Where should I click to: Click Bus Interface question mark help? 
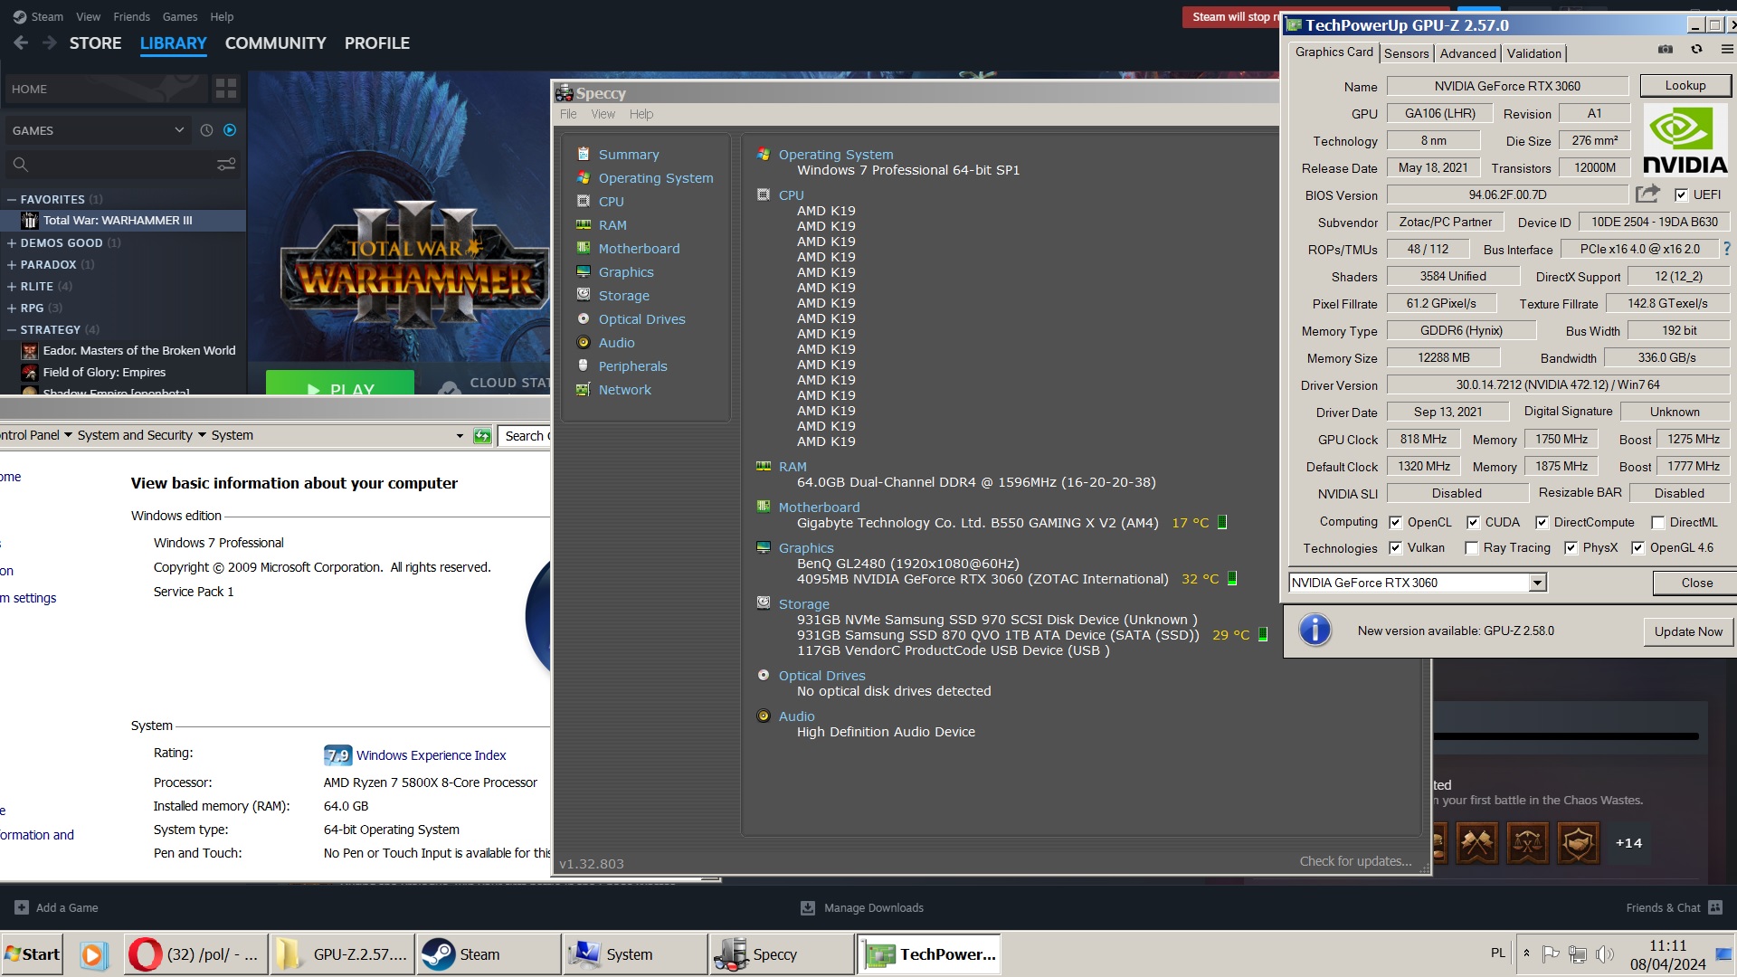click(1727, 248)
